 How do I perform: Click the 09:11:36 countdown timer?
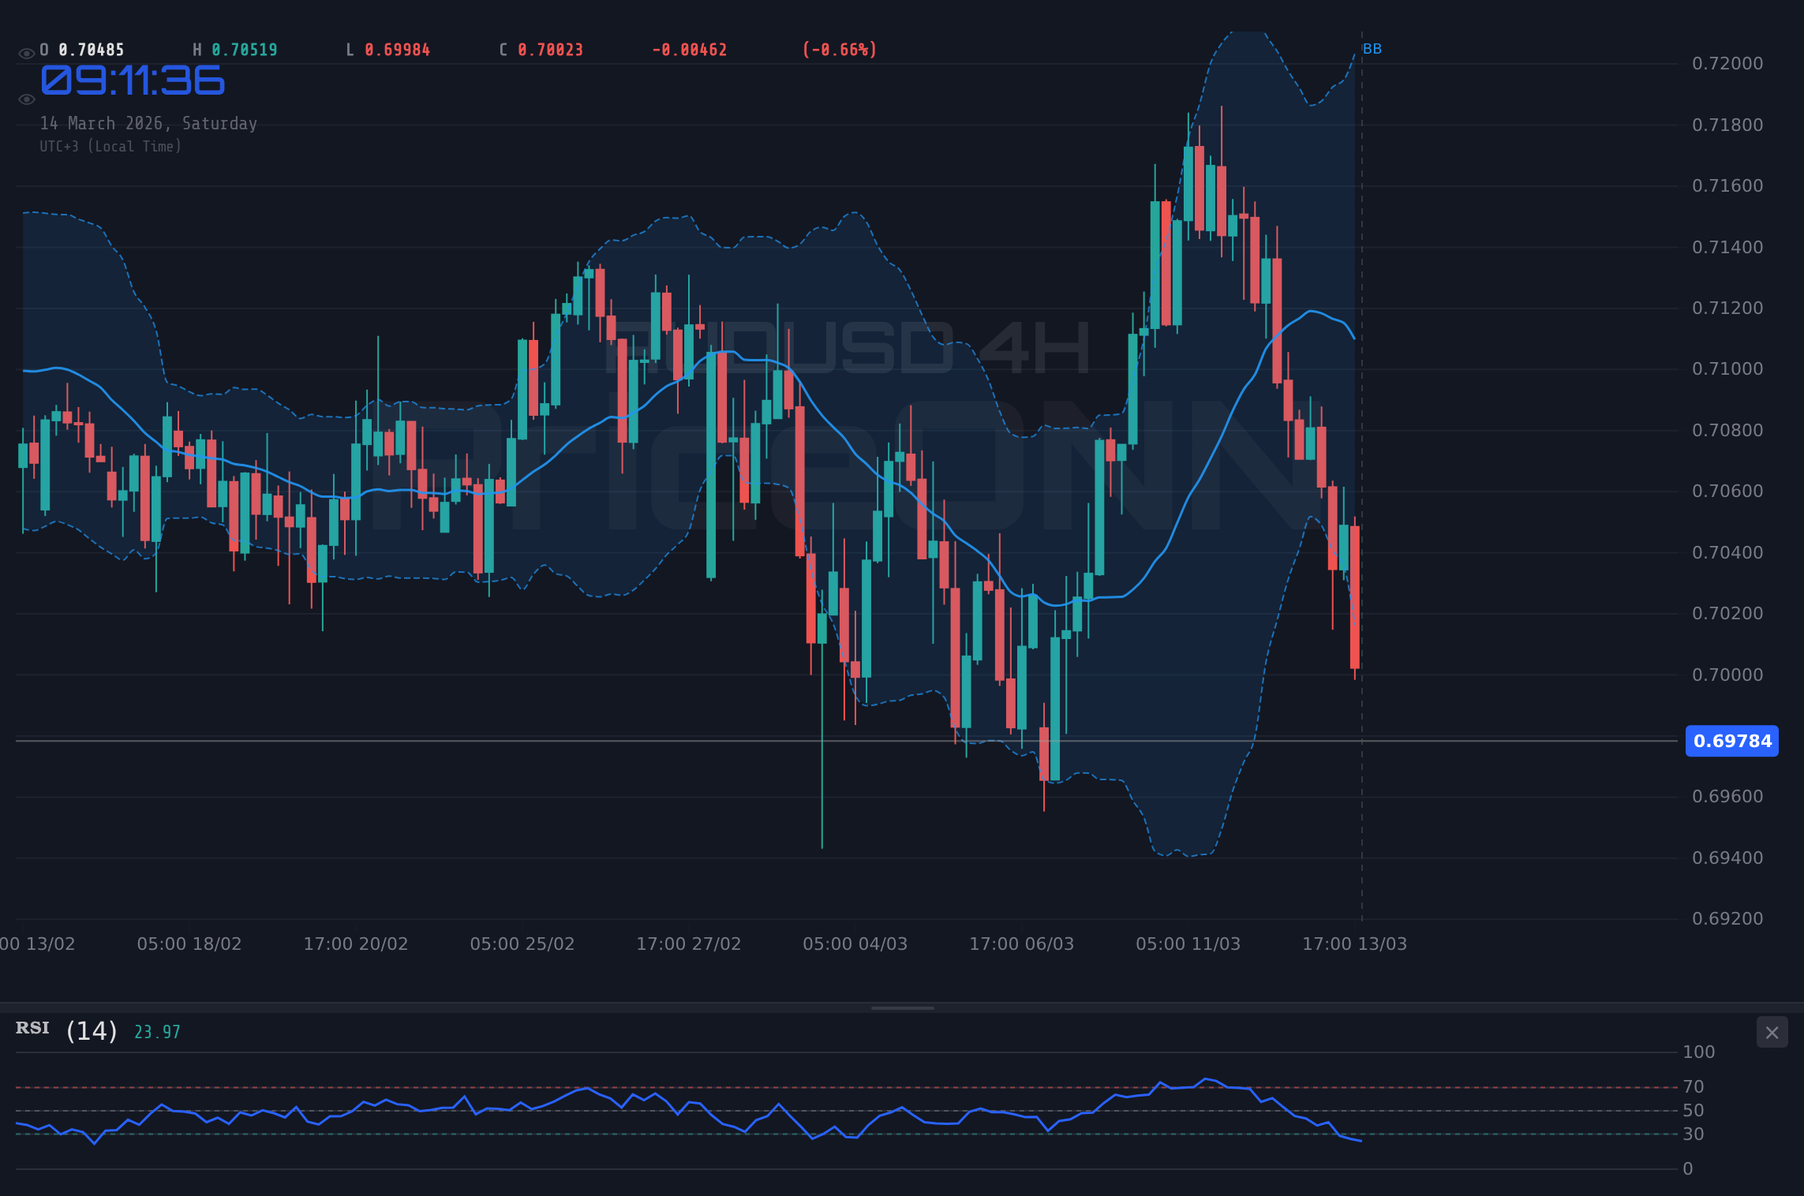[x=133, y=79]
